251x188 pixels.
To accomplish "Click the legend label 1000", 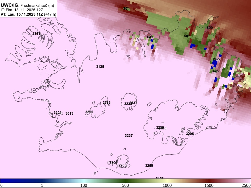I will [167, 185].
